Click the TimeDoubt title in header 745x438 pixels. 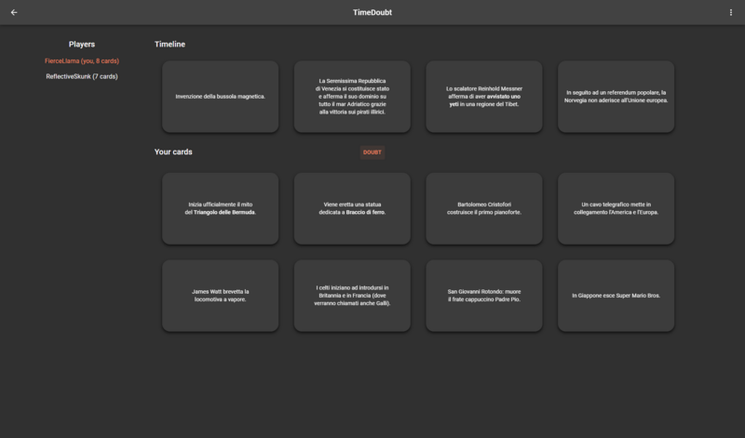[372, 12]
